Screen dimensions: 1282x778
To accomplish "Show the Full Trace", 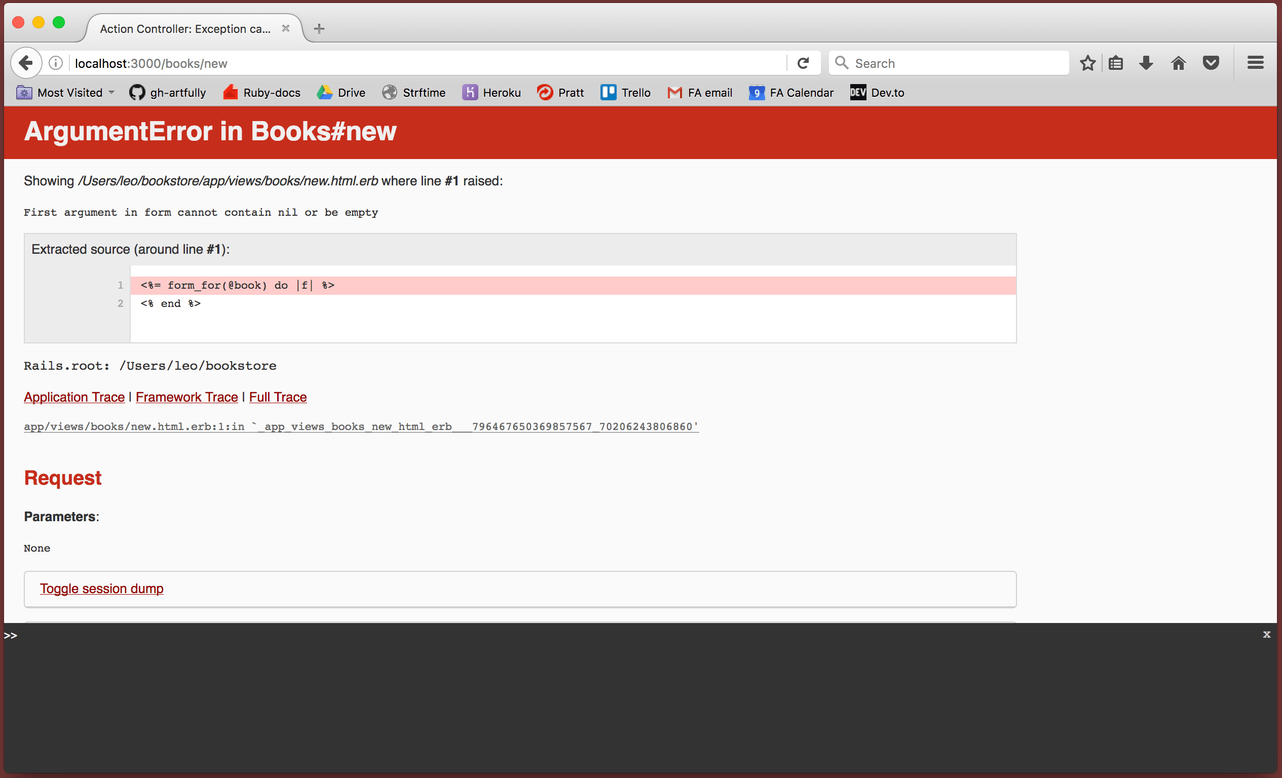I will pyautogui.click(x=278, y=397).
